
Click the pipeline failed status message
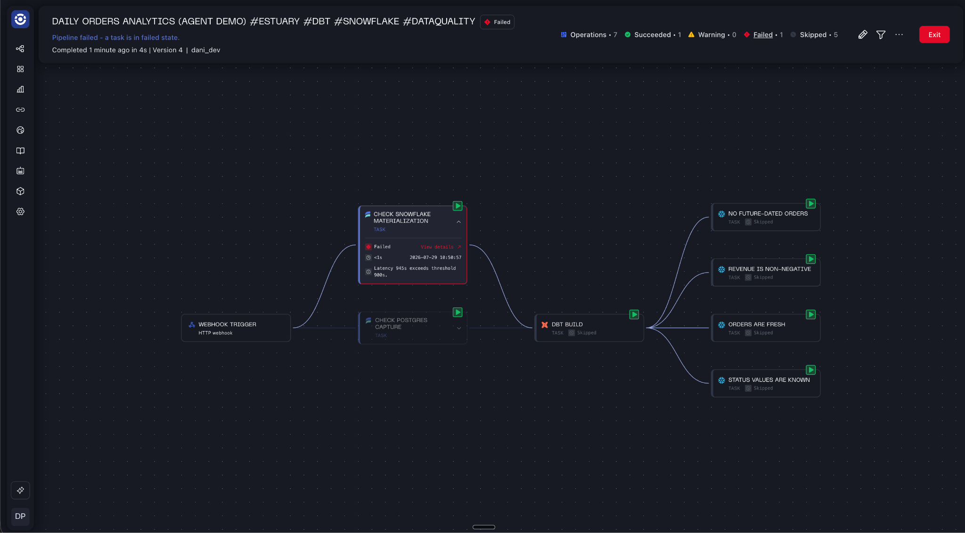(x=115, y=38)
